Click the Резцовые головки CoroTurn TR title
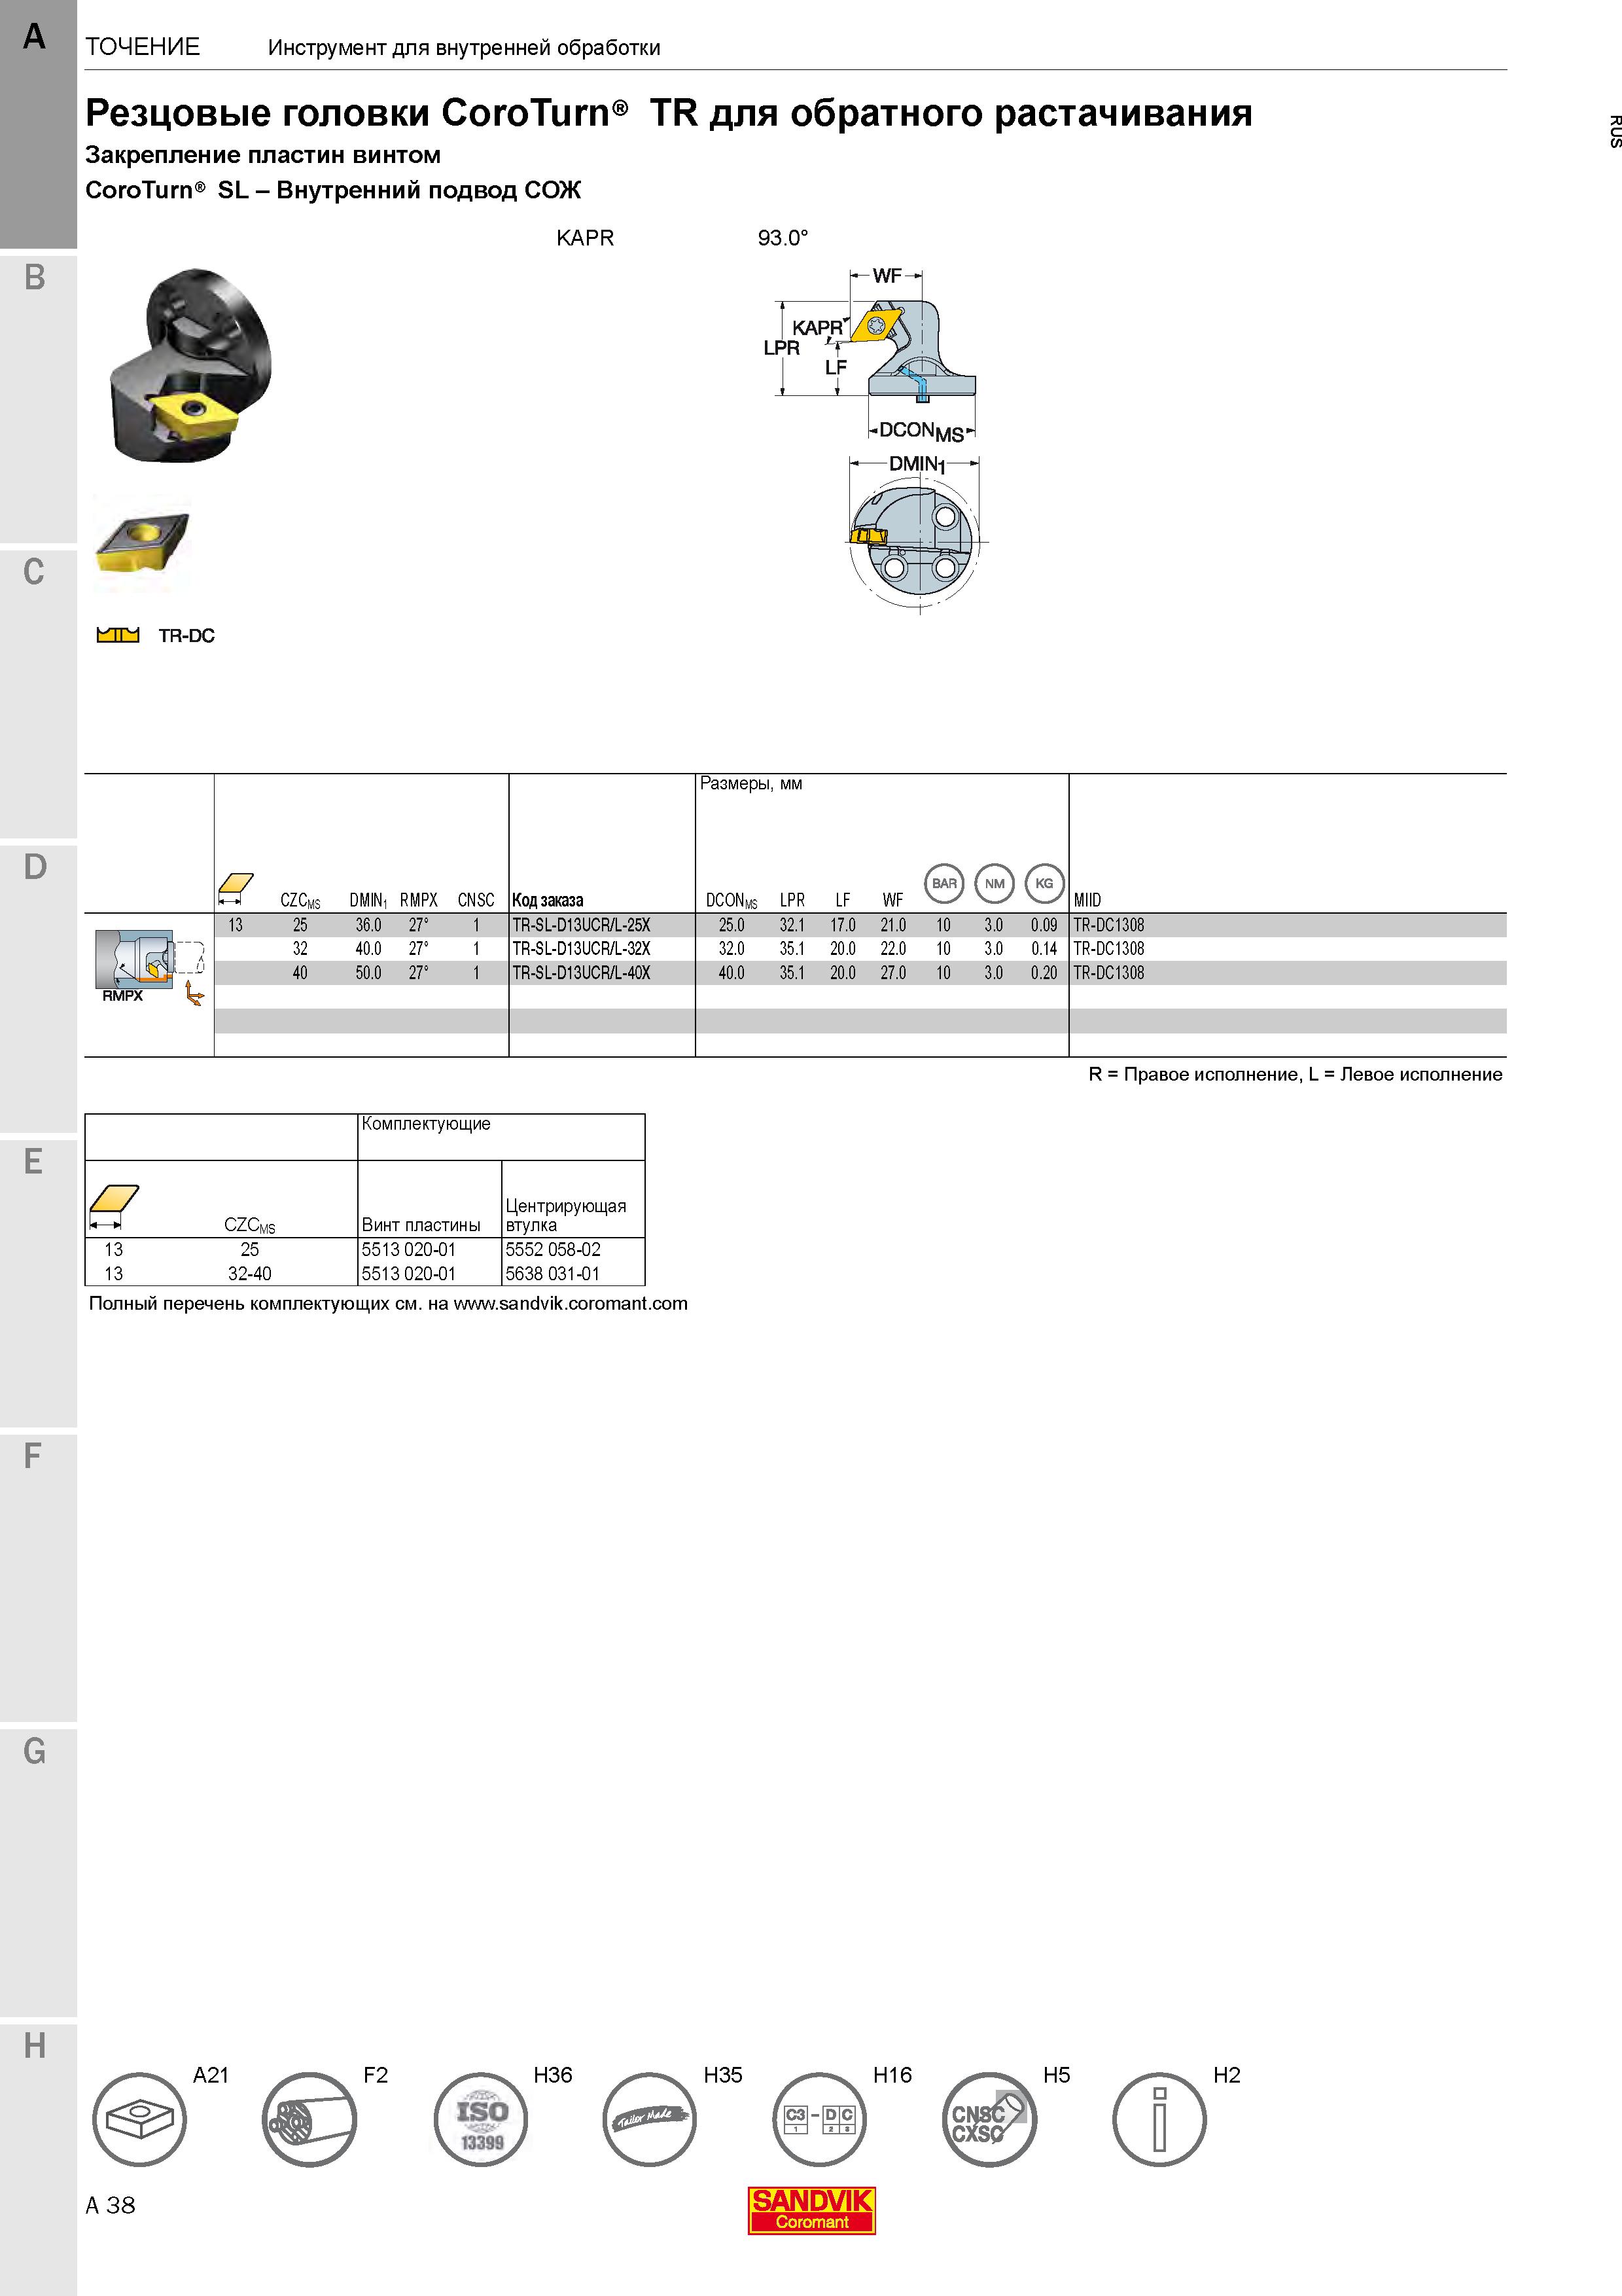Viewport: 1622px width, 2296px height. [x=669, y=113]
